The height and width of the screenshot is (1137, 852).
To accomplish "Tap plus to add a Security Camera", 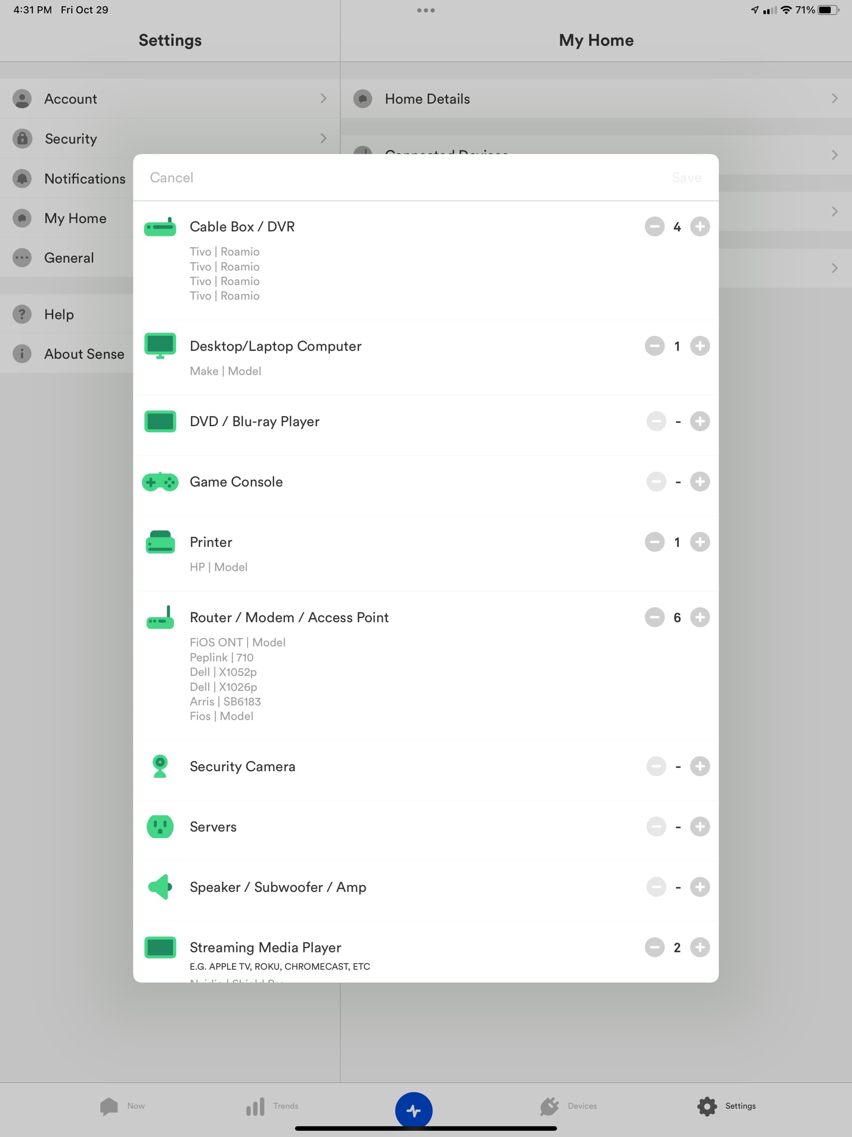I will point(699,766).
